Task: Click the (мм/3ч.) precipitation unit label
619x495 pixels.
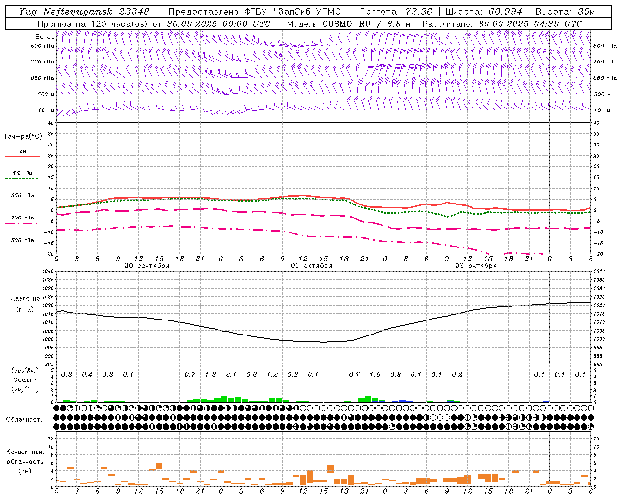Action: pyautogui.click(x=25, y=371)
